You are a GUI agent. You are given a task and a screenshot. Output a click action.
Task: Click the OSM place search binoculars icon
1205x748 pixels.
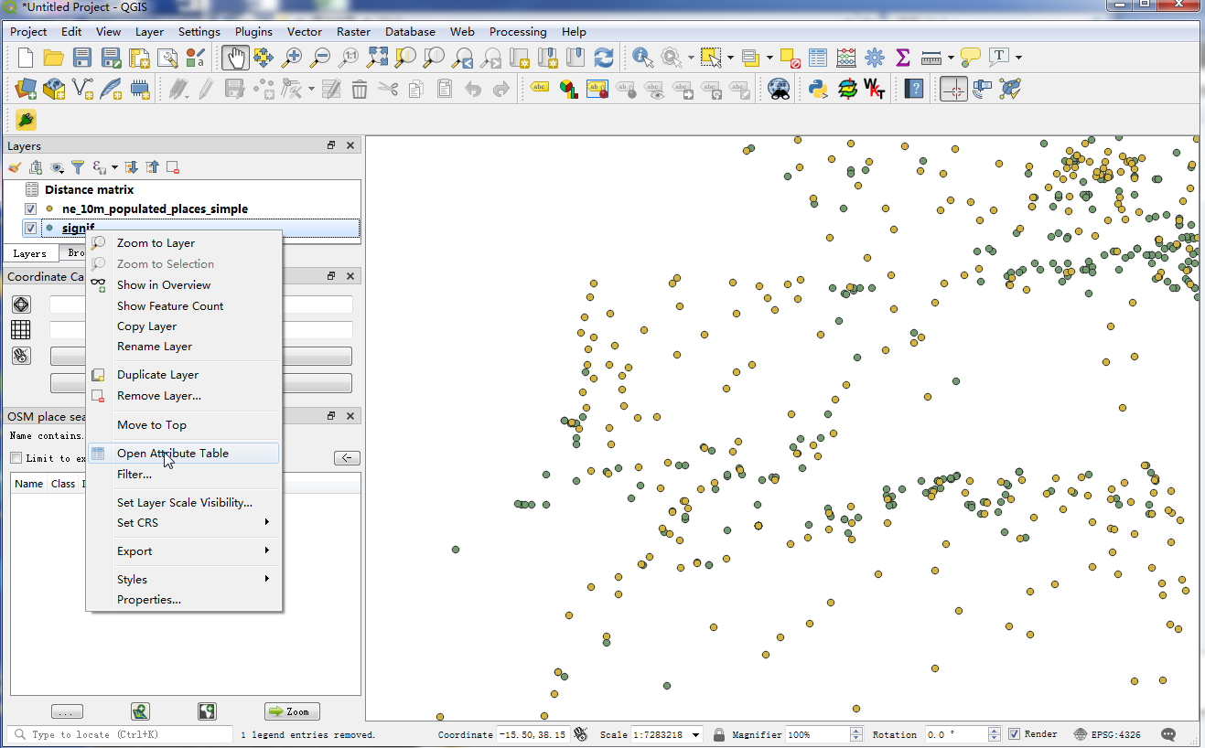[779, 89]
